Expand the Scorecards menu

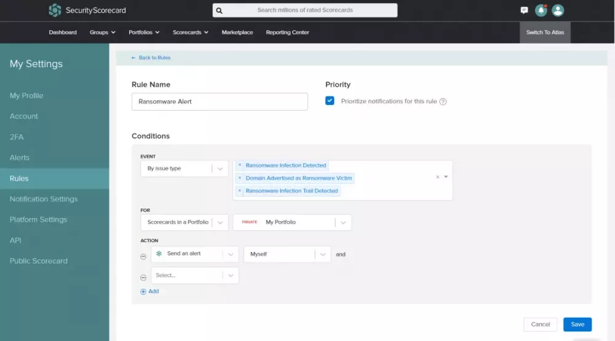coord(190,33)
